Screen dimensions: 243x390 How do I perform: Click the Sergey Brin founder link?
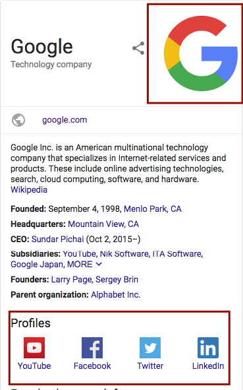click(x=117, y=279)
